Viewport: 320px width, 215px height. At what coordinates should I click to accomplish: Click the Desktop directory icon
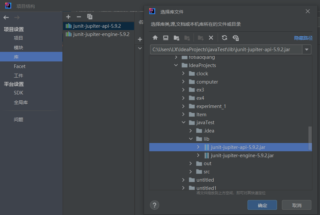pyautogui.click(x=166, y=38)
